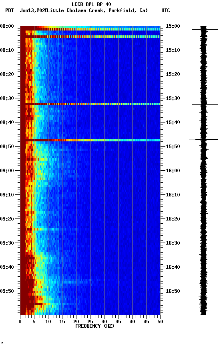Click the broadband event band near 08:47
Screen dimensions: 221x347
(x=90, y=140)
